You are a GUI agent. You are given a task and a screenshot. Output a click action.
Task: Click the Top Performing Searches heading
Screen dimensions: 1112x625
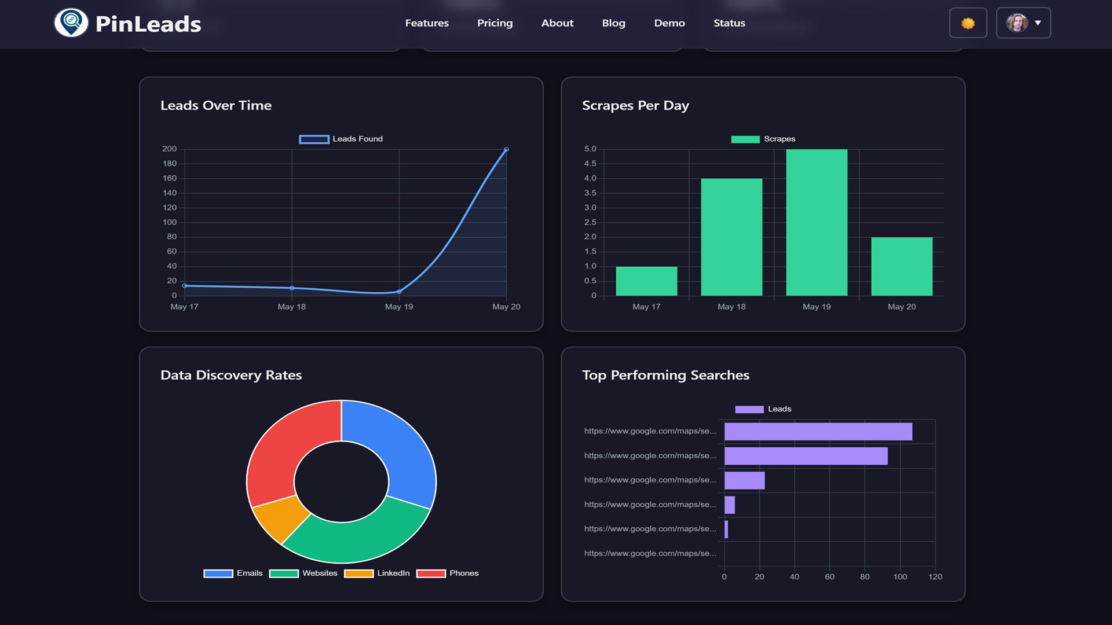tap(665, 375)
